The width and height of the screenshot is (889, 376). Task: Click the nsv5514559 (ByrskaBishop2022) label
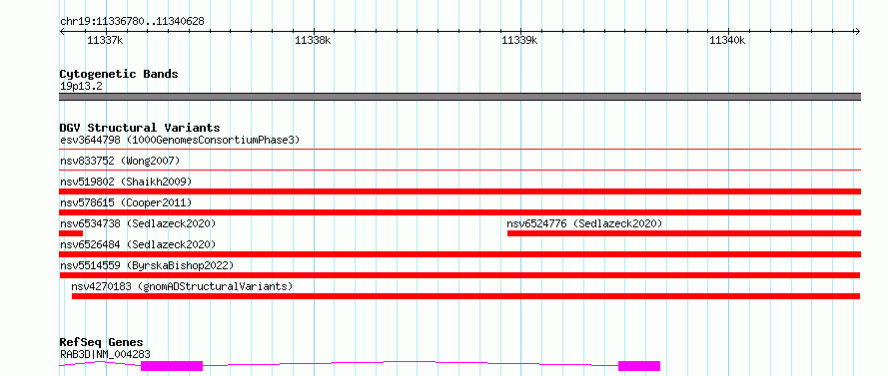147,265
